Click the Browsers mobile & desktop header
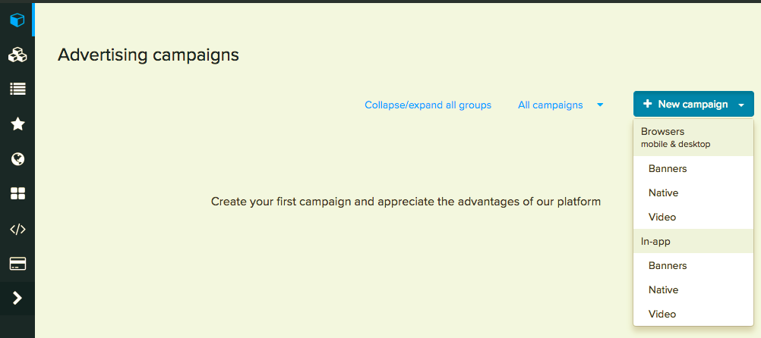The width and height of the screenshot is (761, 338). point(675,137)
